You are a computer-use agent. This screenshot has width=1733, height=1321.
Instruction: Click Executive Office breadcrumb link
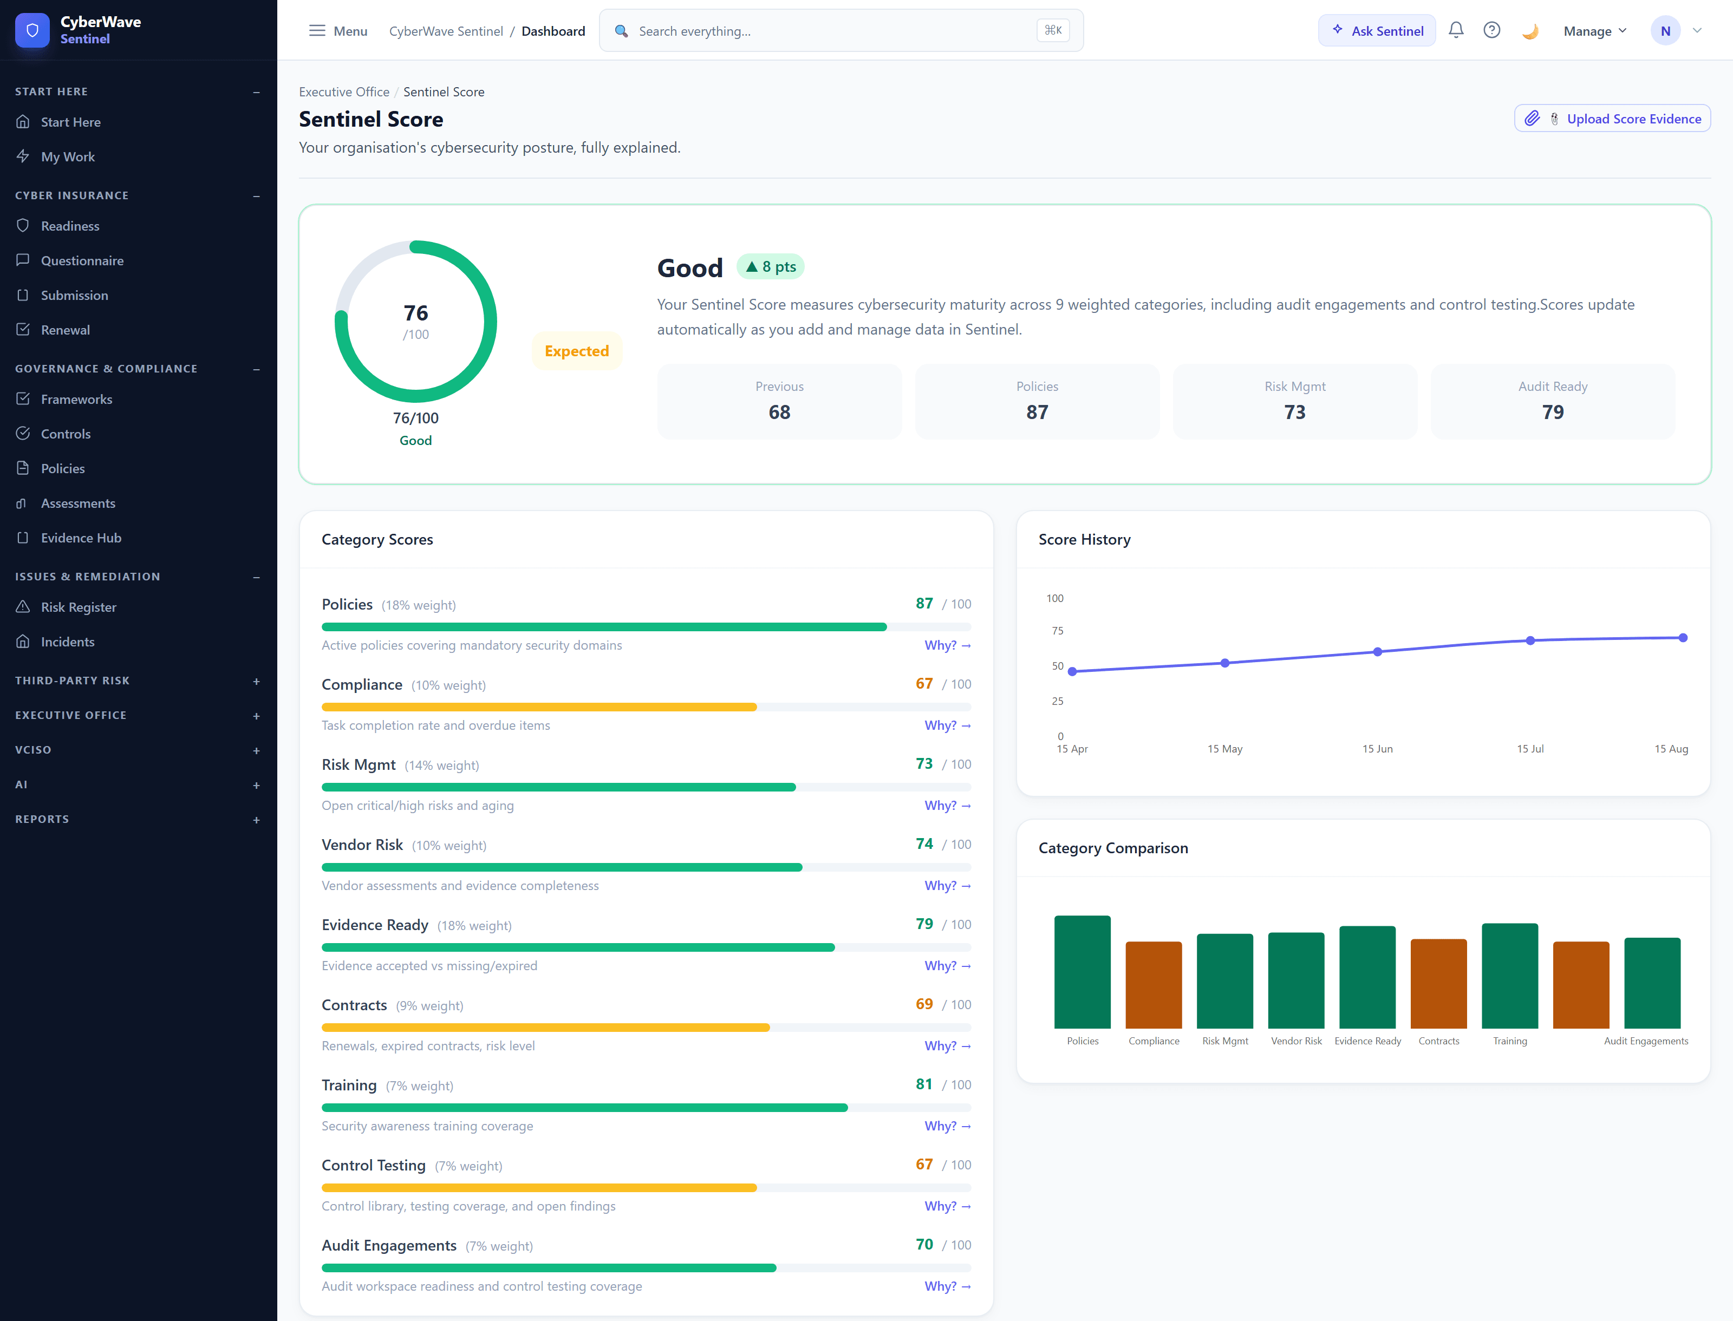click(344, 92)
